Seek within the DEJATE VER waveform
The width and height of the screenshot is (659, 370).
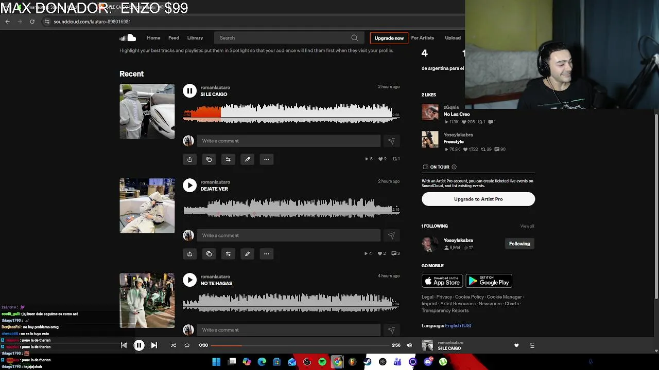(x=291, y=208)
